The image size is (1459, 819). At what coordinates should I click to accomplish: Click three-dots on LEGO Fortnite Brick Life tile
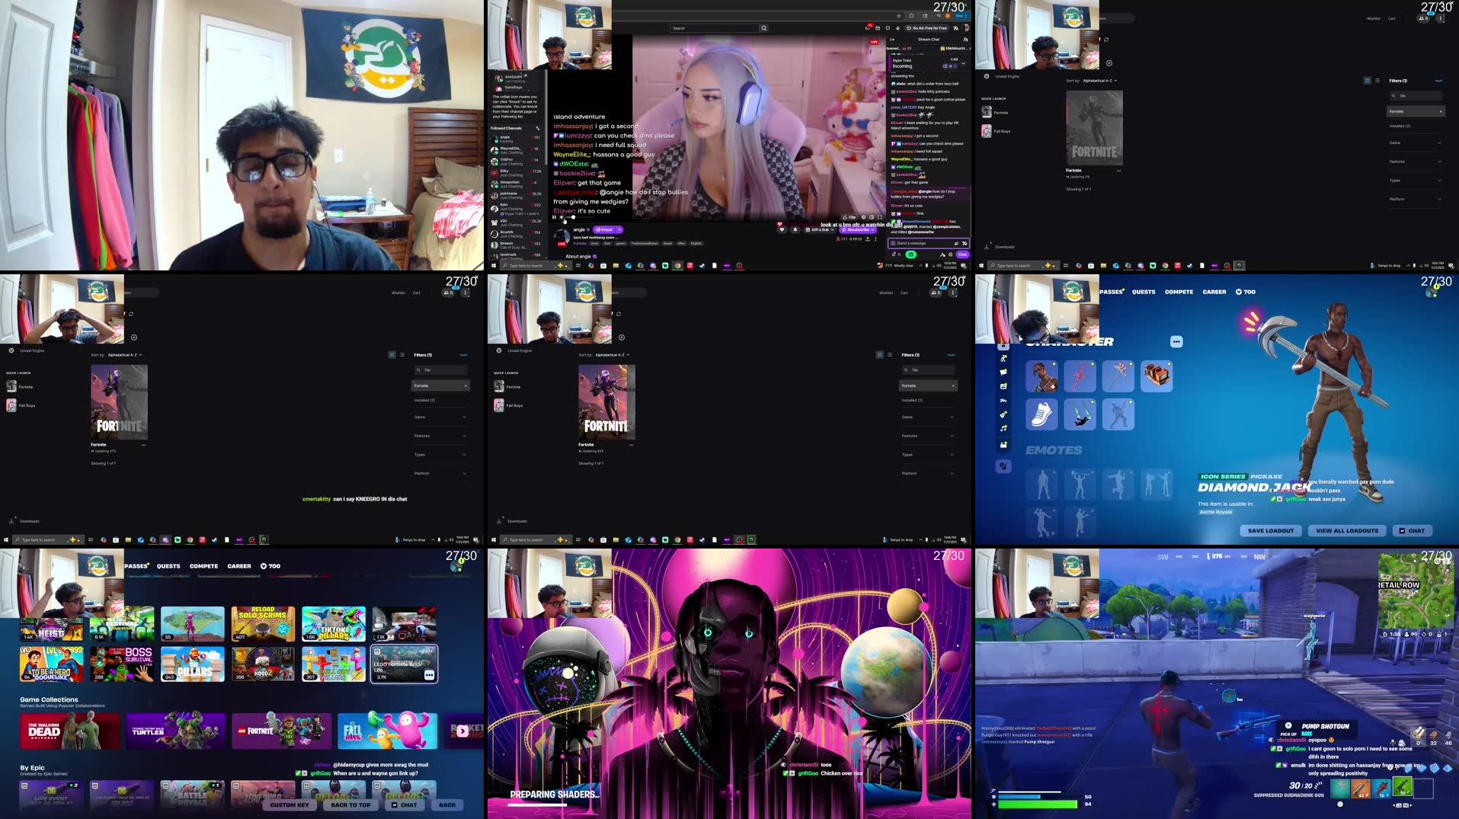(429, 675)
